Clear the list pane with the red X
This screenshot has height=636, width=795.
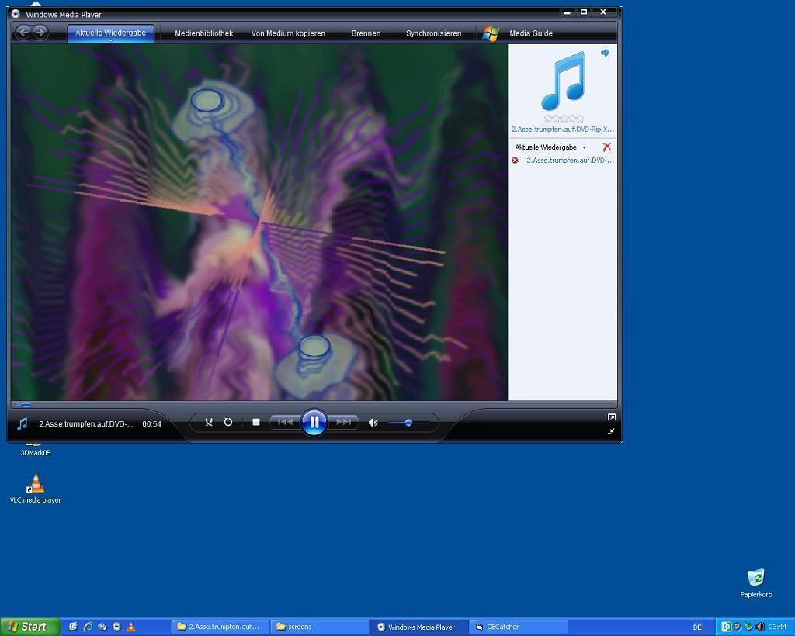point(607,147)
